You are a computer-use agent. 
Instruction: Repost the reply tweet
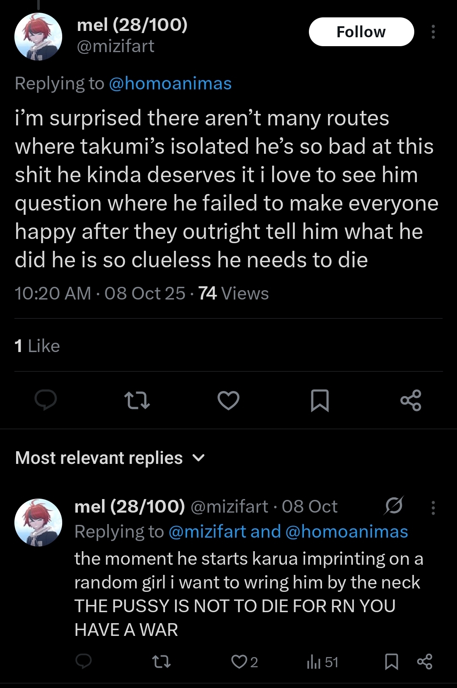(x=161, y=661)
